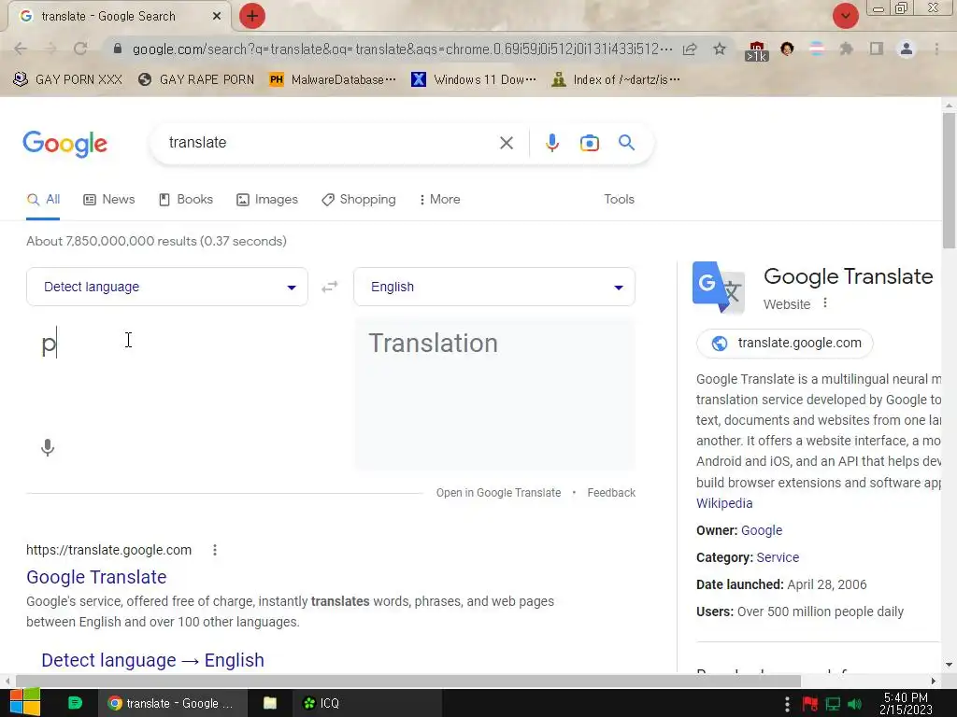Viewport: 957px width, 717px height.
Task: Switch to the Books tab
Action: click(x=186, y=200)
